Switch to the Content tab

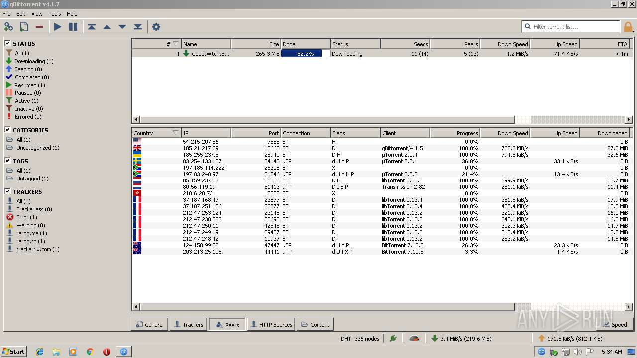(315, 324)
